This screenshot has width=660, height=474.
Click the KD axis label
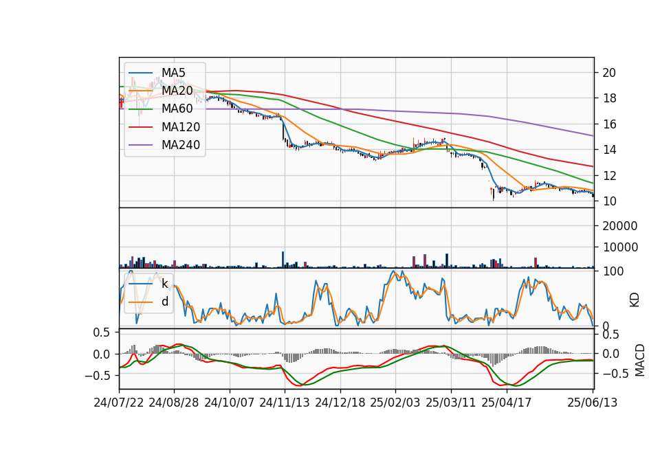pos(635,300)
